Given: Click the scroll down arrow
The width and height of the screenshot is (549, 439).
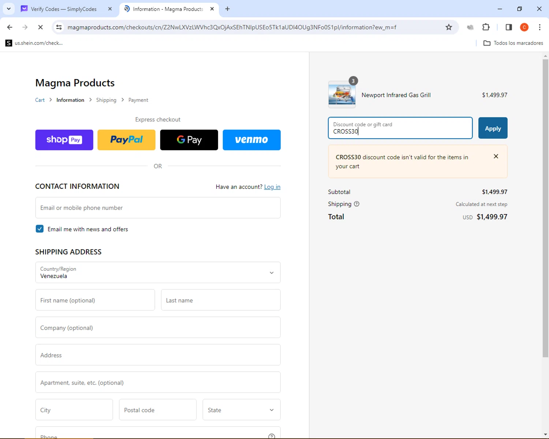Looking at the screenshot, I should coord(545,435).
